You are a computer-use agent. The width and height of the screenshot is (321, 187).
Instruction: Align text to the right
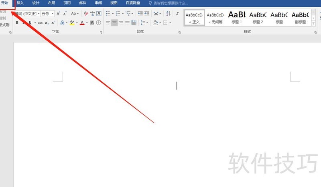(x=121, y=22)
